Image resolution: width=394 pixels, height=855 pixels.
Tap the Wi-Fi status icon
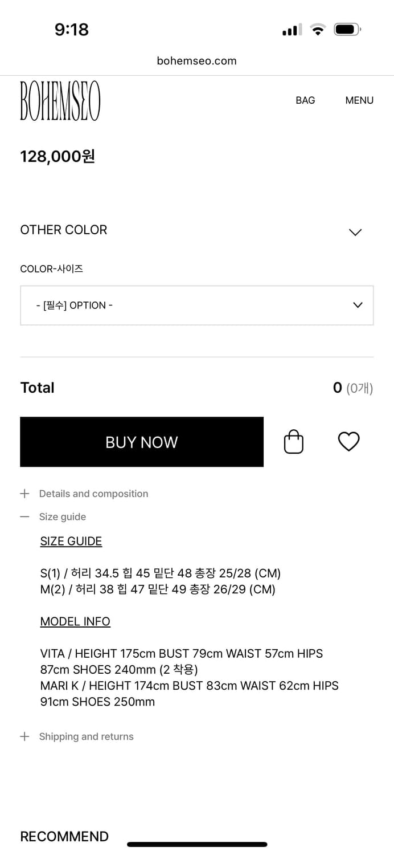tap(318, 30)
